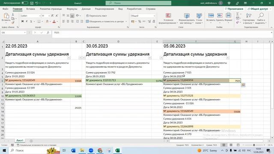Viewport: 274px width, 154px height.
Task: Click the Insert Function fx icon
Action: (x=48, y=33)
